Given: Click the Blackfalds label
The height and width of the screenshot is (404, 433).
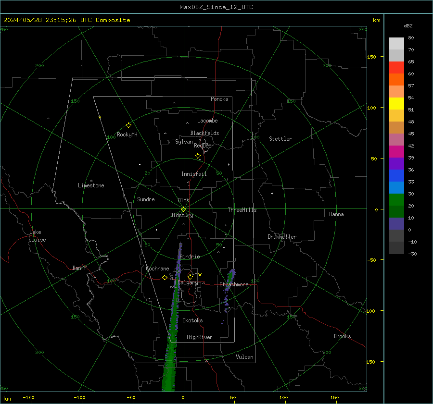Looking at the screenshot, I should (204, 133).
